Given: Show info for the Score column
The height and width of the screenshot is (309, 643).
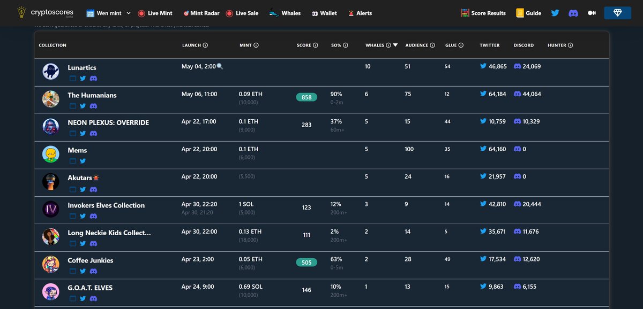Looking at the screenshot, I should click(315, 45).
